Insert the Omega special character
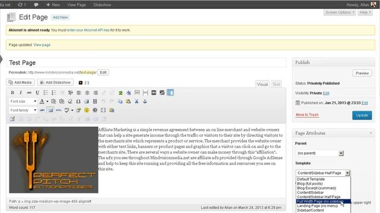The image size is (380, 213). coord(78,101)
